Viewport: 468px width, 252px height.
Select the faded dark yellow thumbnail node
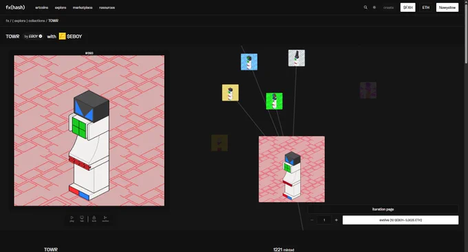220,143
